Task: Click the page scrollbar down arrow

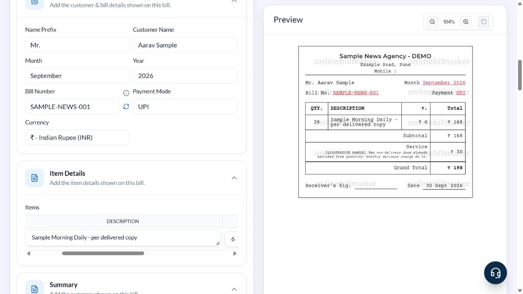Action: pos(520,291)
